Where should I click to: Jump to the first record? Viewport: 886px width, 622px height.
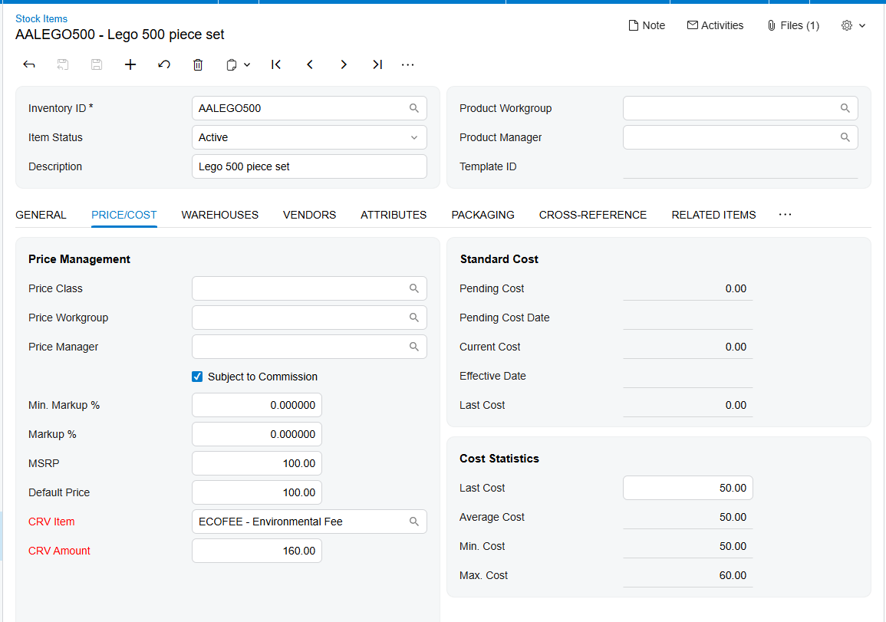point(275,64)
